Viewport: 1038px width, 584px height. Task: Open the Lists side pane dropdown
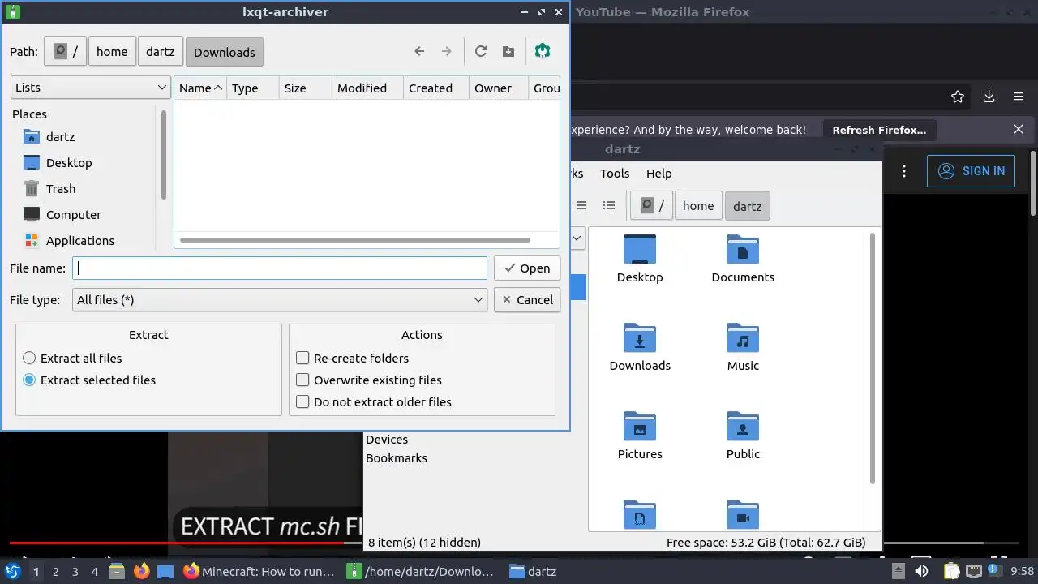click(x=90, y=88)
